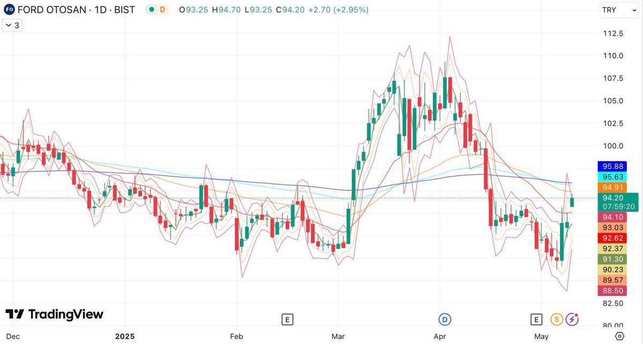Click the May label on time axis

541,336
